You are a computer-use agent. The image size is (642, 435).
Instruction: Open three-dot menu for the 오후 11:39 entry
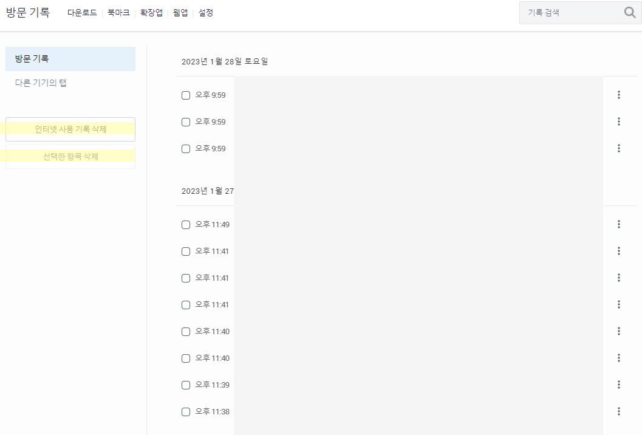619,384
